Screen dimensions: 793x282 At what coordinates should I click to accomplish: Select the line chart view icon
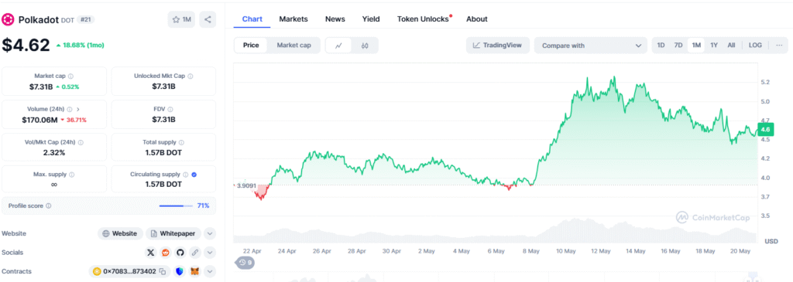[x=339, y=46]
